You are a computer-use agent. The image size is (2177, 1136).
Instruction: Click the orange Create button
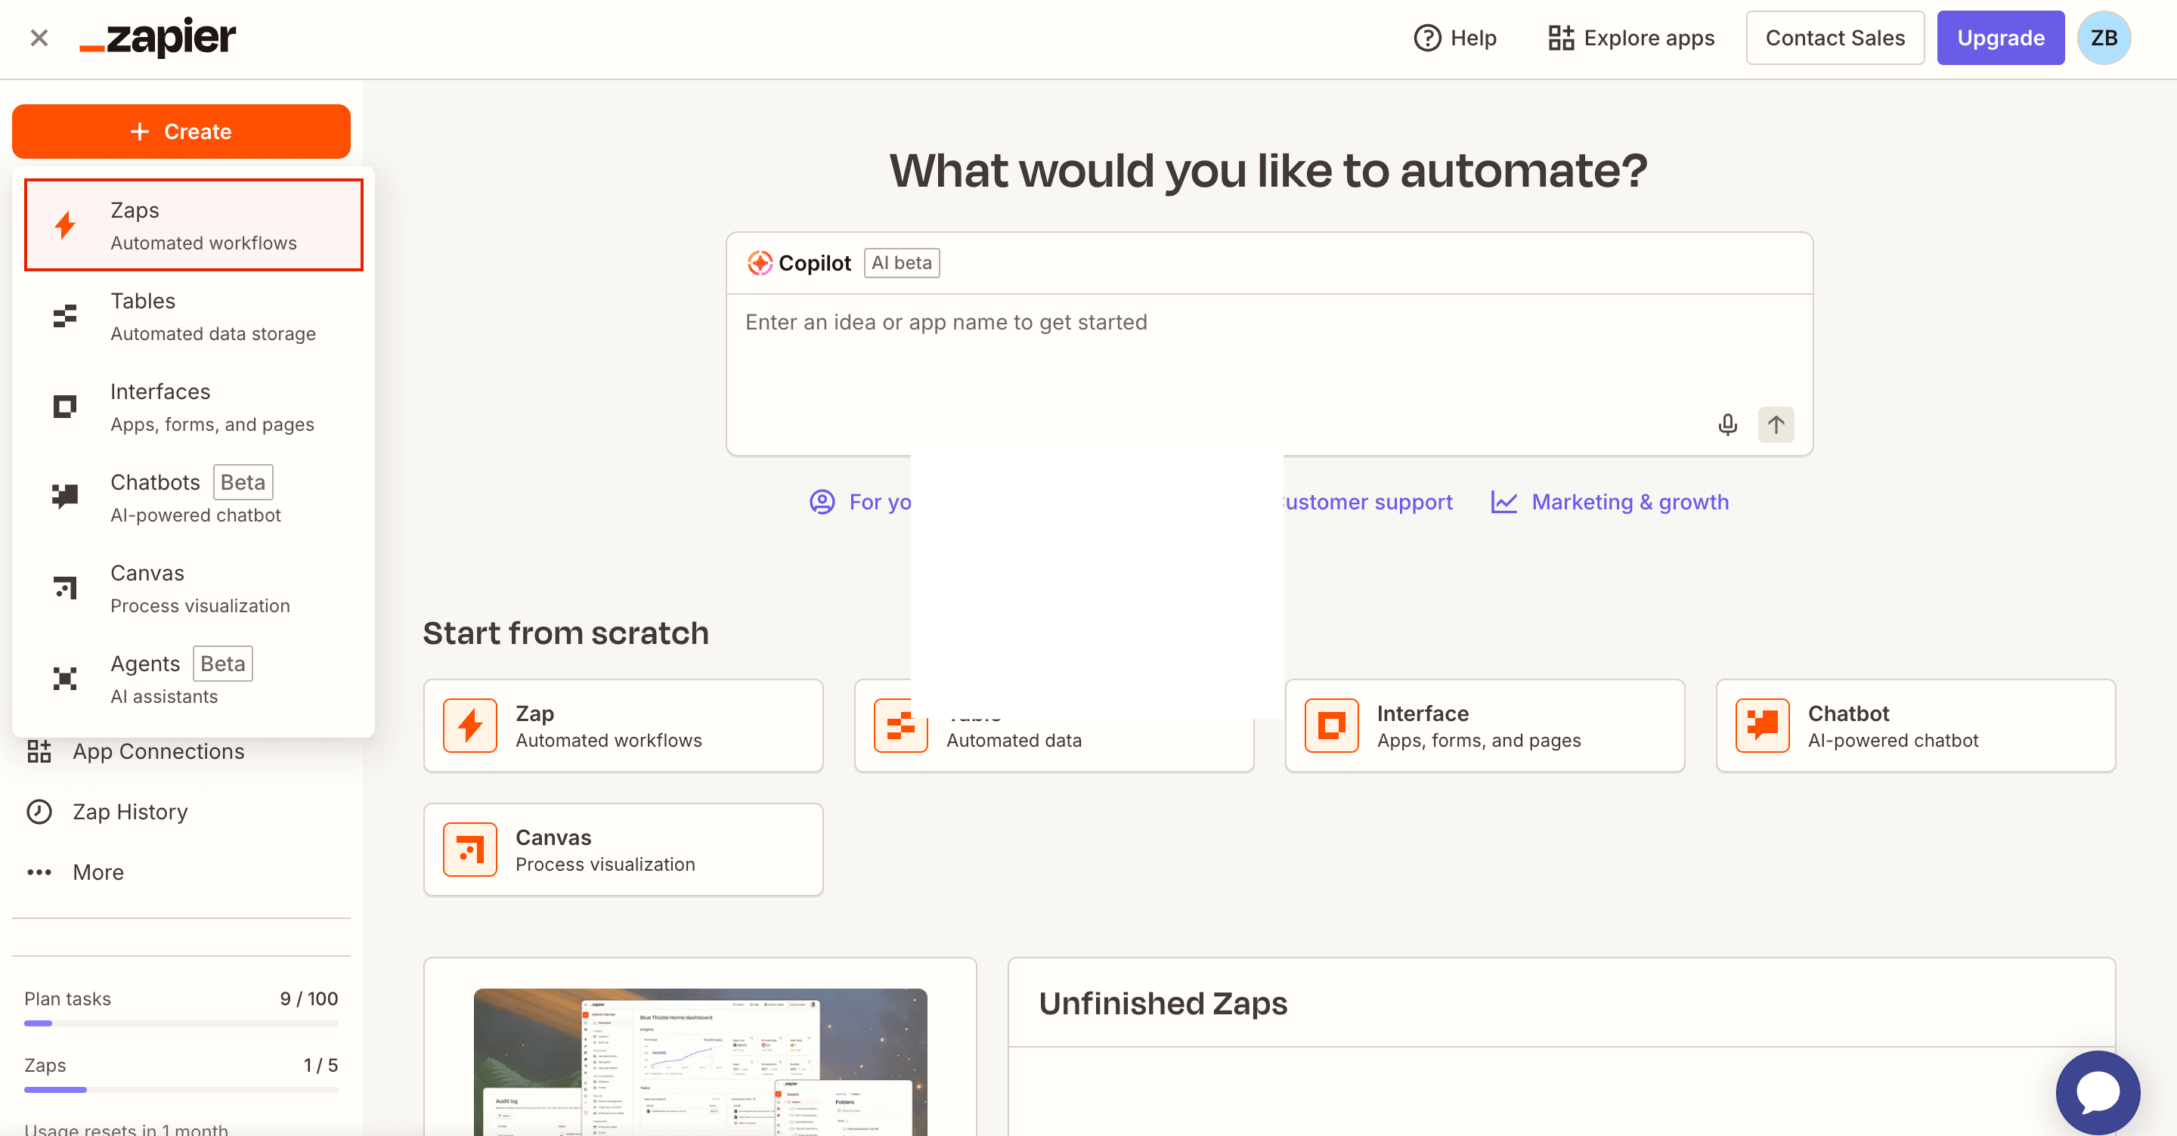(x=181, y=131)
